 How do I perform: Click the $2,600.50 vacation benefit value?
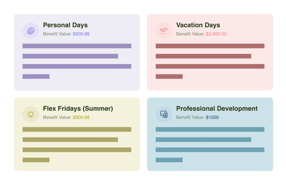coord(216,34)
